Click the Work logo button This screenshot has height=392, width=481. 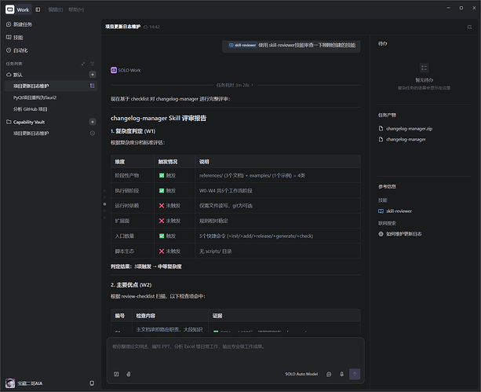pyautogui.click(x=18, y=10)
